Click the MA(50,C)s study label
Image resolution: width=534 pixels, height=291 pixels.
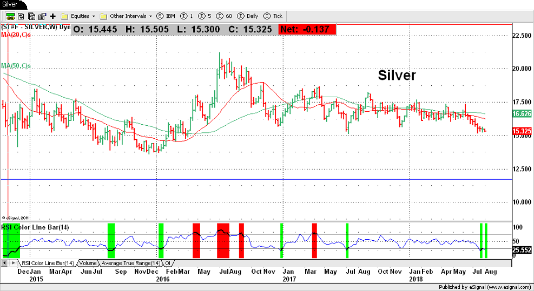[16, 66]
